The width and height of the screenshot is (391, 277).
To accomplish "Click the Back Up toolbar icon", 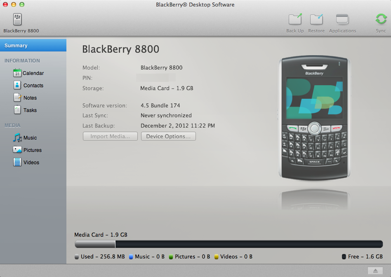I will click(x=295, y=19).
